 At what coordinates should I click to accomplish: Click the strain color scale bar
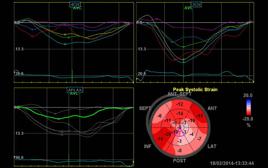click(x=249, y=107)
